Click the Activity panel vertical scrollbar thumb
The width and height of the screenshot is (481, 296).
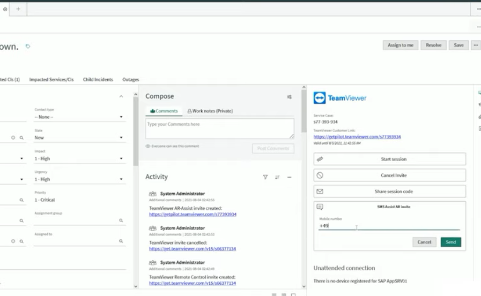tap(304, 111)
